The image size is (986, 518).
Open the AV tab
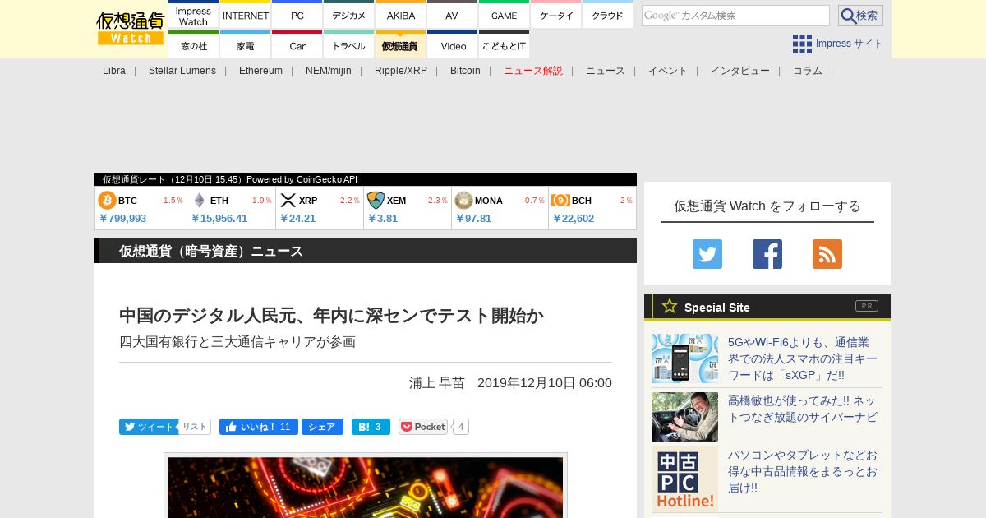tap(452, 16)
